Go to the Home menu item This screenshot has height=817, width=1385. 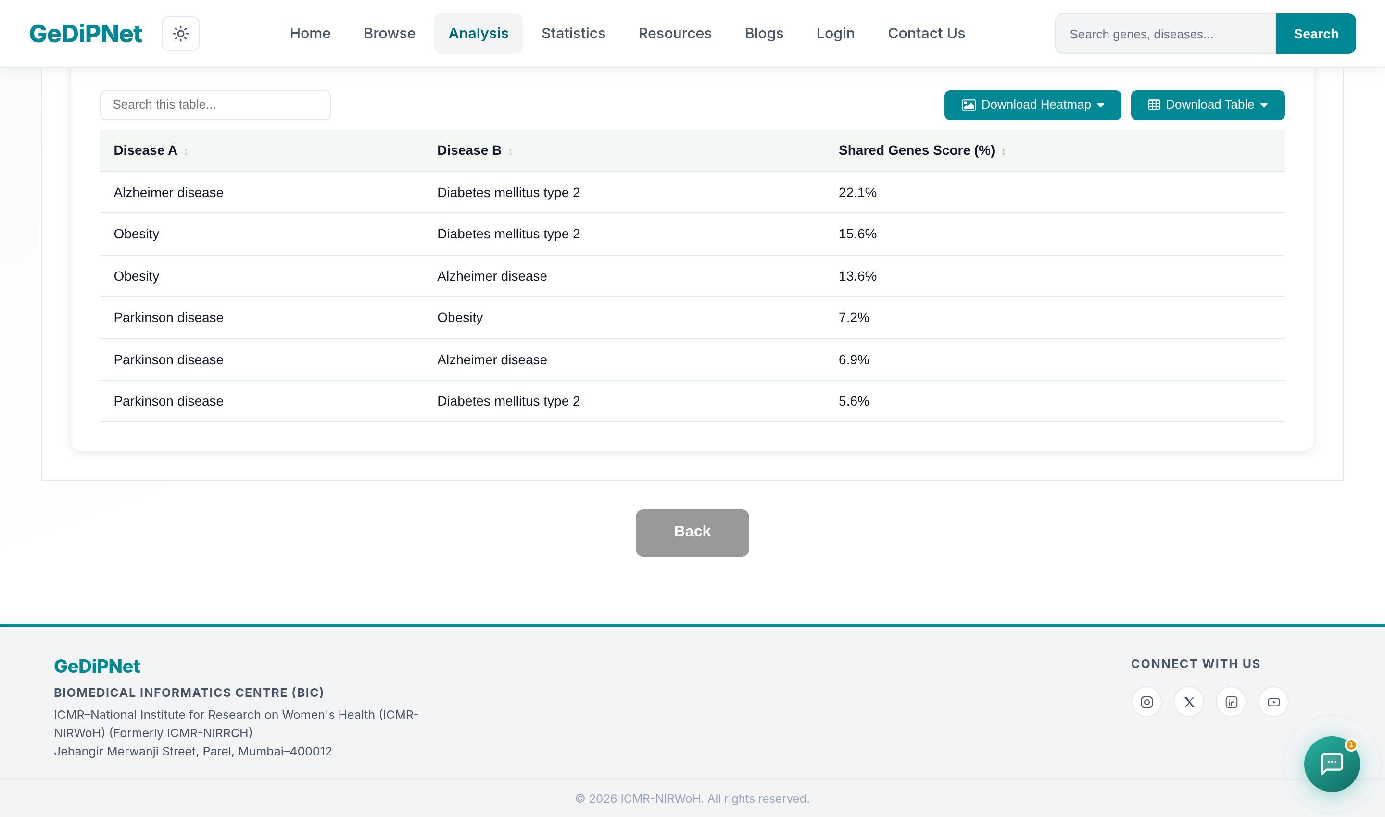pos(310,34)
